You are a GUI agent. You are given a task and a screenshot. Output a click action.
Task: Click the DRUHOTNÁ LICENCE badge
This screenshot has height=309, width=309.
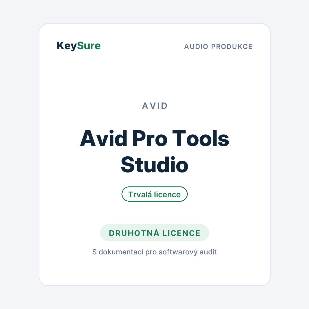[154, 233]
